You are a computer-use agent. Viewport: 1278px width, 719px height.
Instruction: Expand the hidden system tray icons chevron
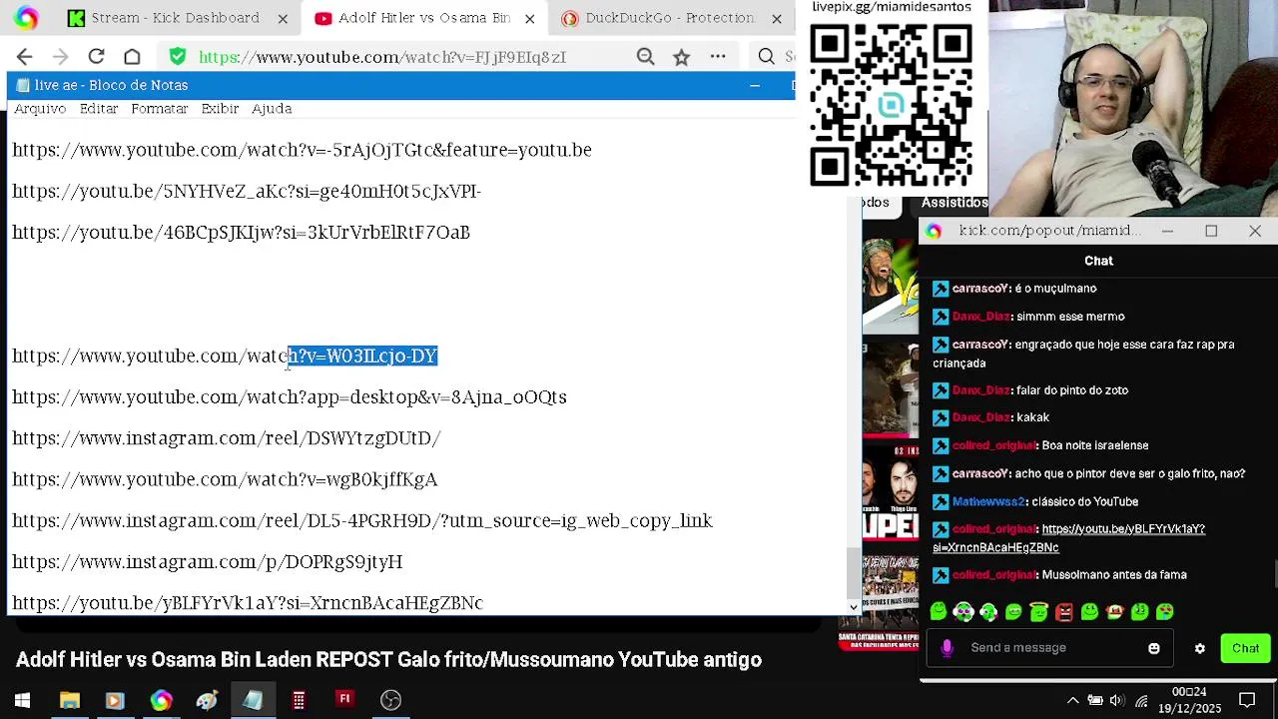(1072, 700)
